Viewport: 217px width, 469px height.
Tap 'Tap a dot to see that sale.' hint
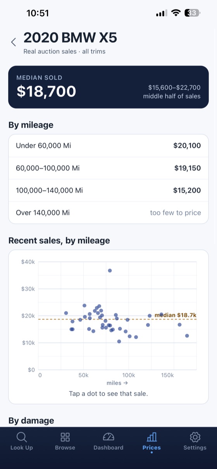tap(108, 393)
